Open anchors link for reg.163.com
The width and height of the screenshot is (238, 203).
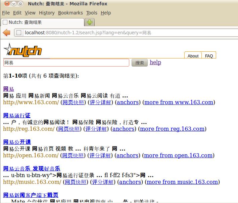[124, 129]
